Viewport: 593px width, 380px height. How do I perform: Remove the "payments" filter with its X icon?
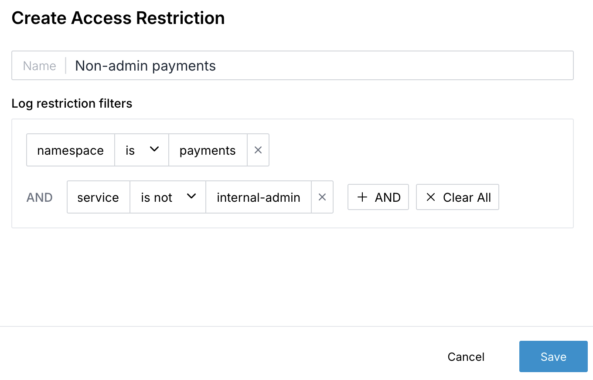coord(258,150)
